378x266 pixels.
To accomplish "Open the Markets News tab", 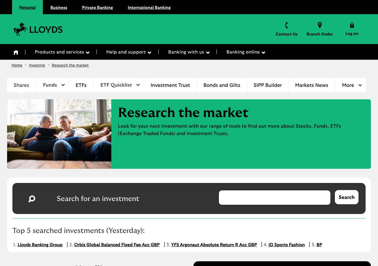I will point(312,85).
